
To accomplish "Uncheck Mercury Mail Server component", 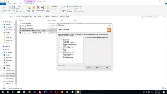I will [x=64, y=44].
